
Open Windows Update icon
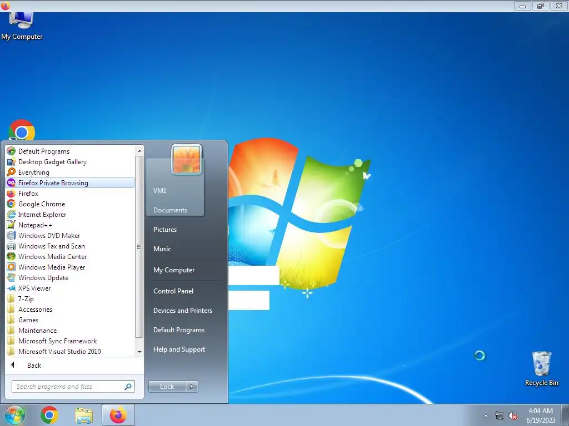point(11,277)
